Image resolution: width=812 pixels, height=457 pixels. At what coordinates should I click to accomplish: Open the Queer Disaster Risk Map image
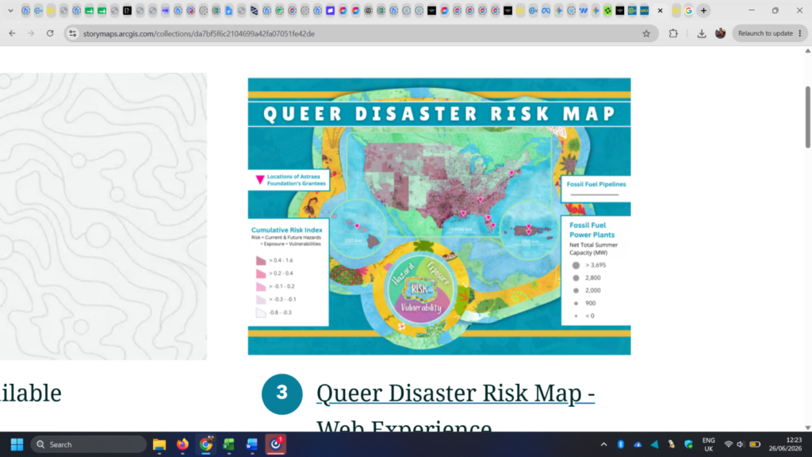439,216
